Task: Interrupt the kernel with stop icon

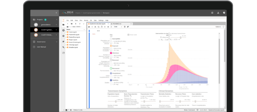Action: pos(108,27)
